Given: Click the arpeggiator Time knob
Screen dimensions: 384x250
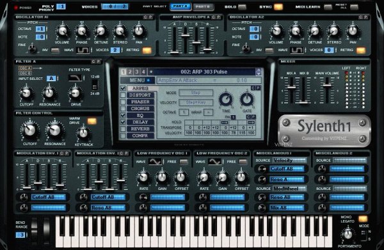Looking at the screenshot, I should point(226,99).
